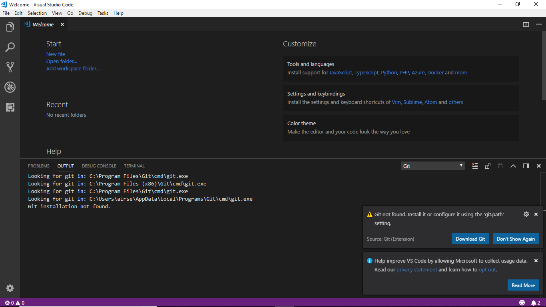Open the Selection menu
The width and height of the screenshot is (546, 307).
click(x=37, y=13)
